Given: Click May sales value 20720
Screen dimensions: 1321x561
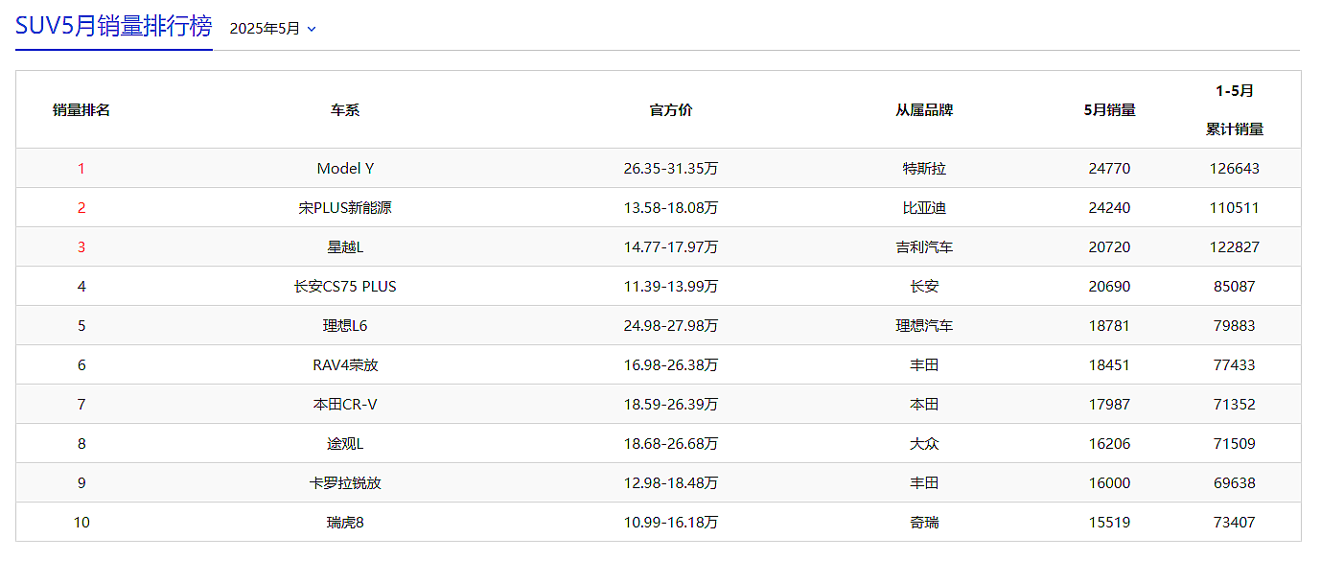Looking at the screenshot, I should coord(1109,247).
